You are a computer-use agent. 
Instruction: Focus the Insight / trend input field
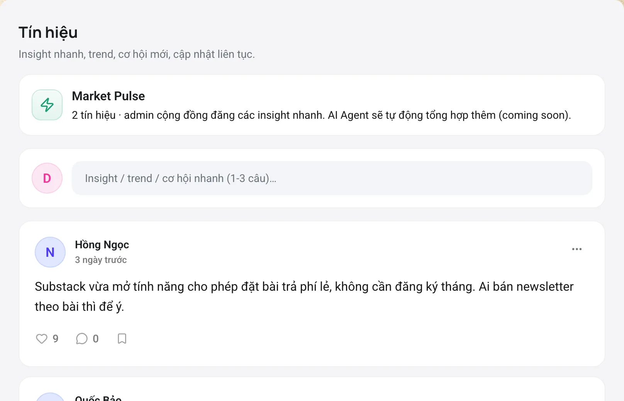tap(332, 178)
